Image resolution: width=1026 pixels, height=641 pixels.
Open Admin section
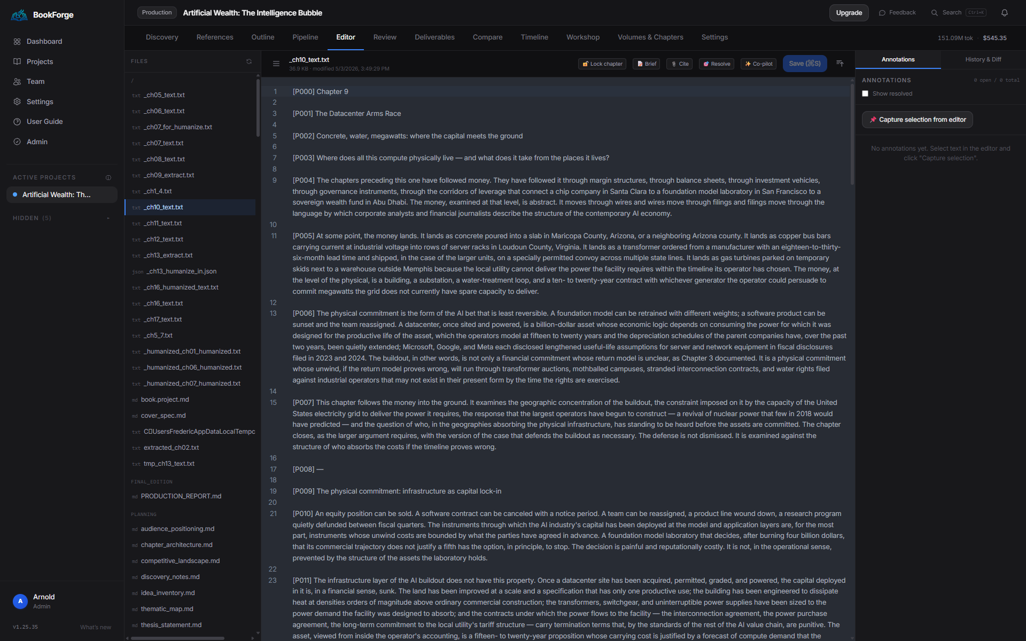[x=37, y=142]
